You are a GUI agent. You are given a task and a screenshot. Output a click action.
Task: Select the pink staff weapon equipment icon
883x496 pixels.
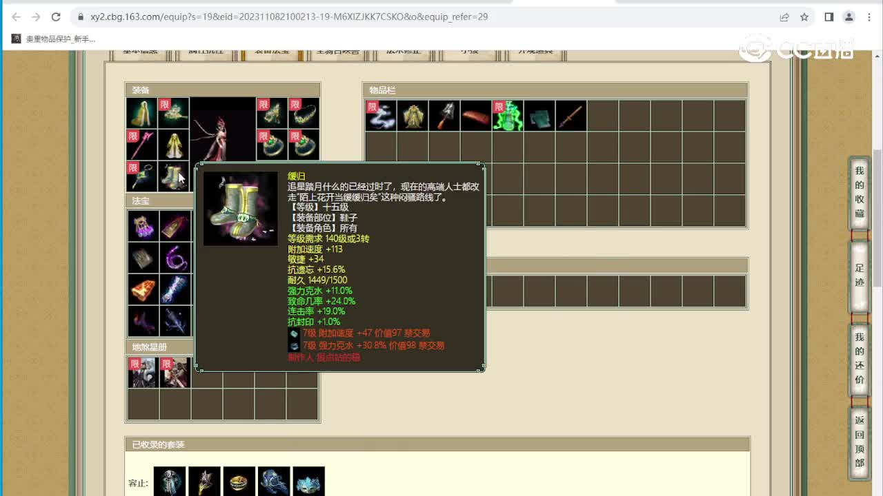pyautogui.click(x=141, y=145)
